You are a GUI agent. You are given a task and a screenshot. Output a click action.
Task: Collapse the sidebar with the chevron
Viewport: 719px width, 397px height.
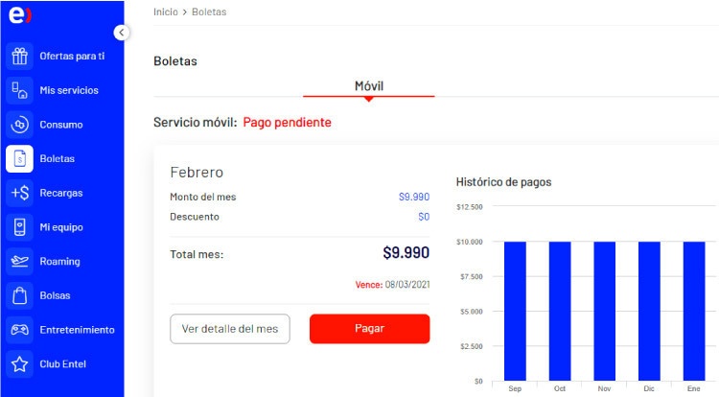pyautogui.click(x=121, y=33)
